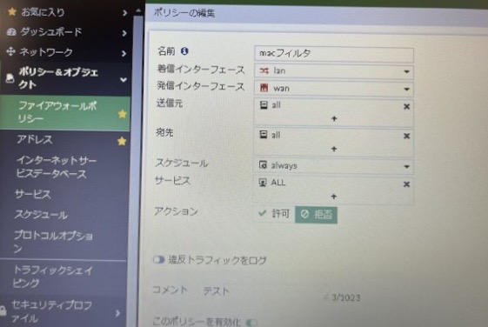Open the スケジュール sidebar item

point(41,215)
